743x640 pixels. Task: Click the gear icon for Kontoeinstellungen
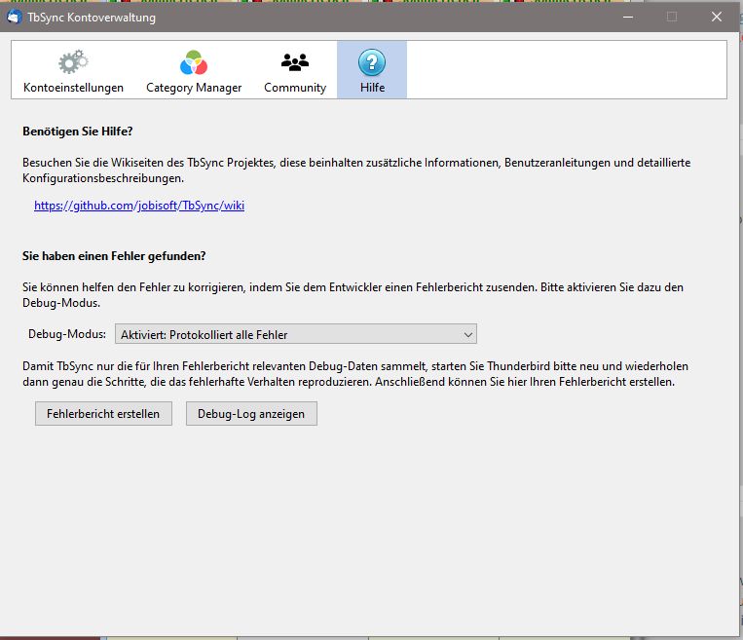point(73,63)
